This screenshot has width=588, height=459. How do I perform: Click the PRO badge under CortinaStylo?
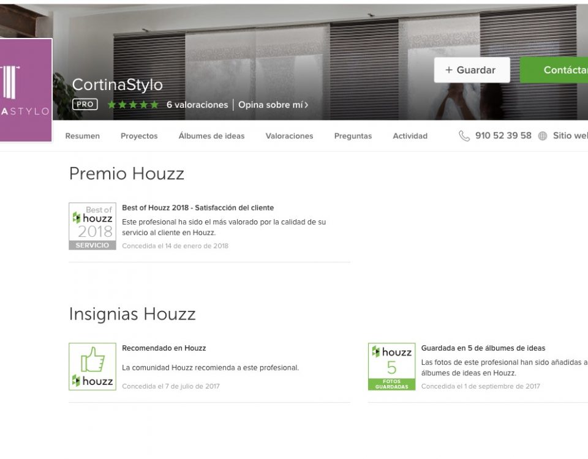click(x=85, y=105)
